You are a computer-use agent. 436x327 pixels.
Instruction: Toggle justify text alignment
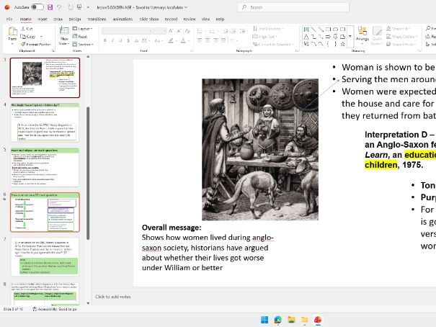coord(223,40)
